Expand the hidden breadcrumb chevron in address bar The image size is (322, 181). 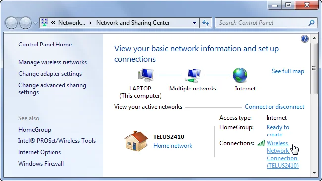pos(53,23)
